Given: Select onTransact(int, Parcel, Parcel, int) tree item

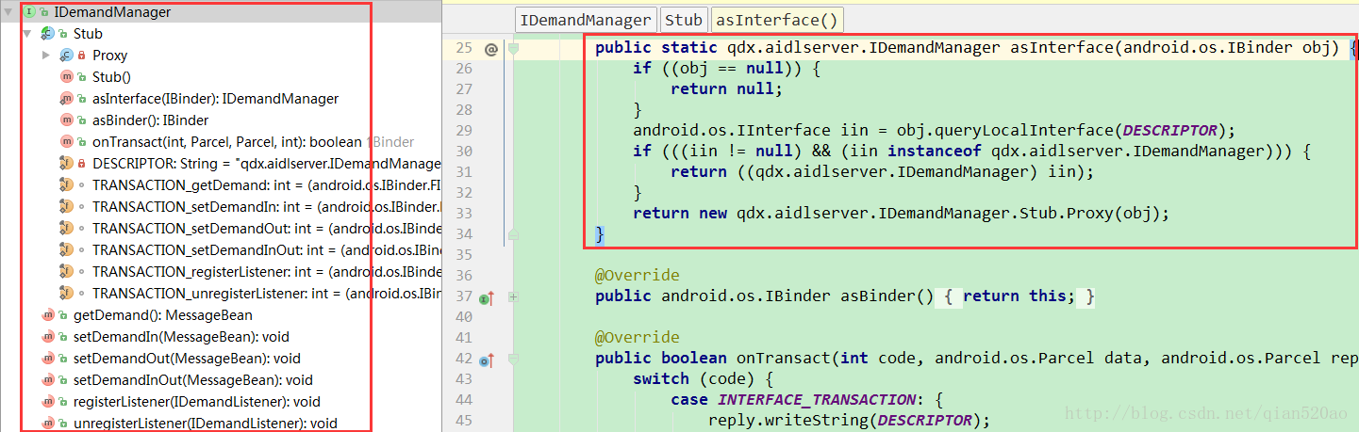Looking at the screenshot, I should [226, 142].
